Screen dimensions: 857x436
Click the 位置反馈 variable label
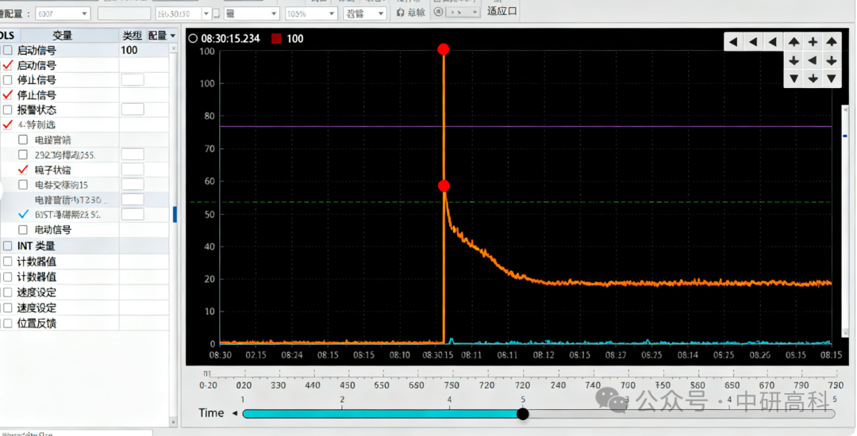(x=37, y=323)
